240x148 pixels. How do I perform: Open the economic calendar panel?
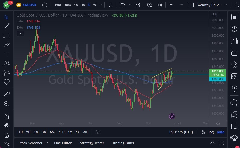click(234, 76)
